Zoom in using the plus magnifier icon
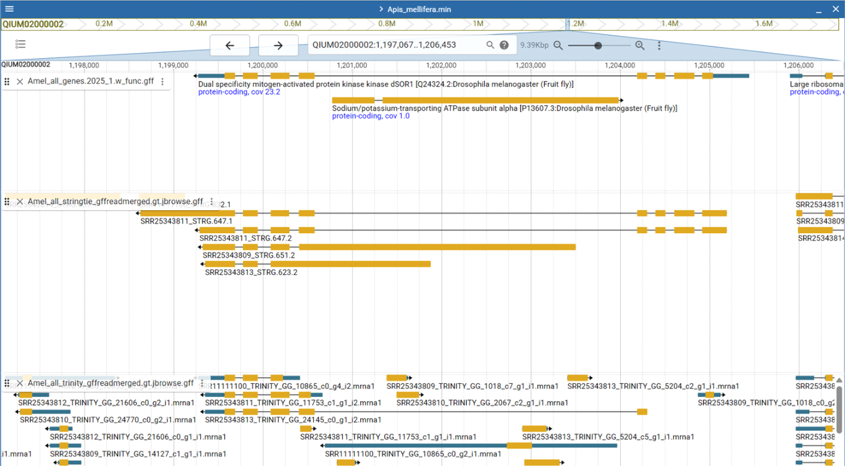 639,44
